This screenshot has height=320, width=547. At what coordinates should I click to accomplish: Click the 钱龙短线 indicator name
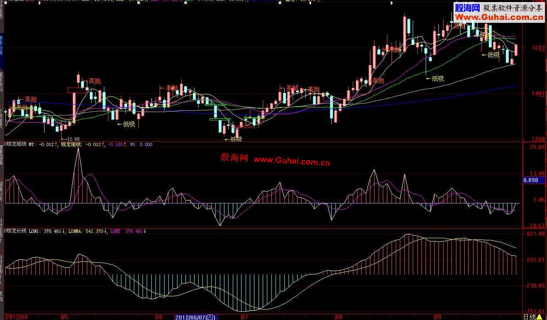[15, 144]
